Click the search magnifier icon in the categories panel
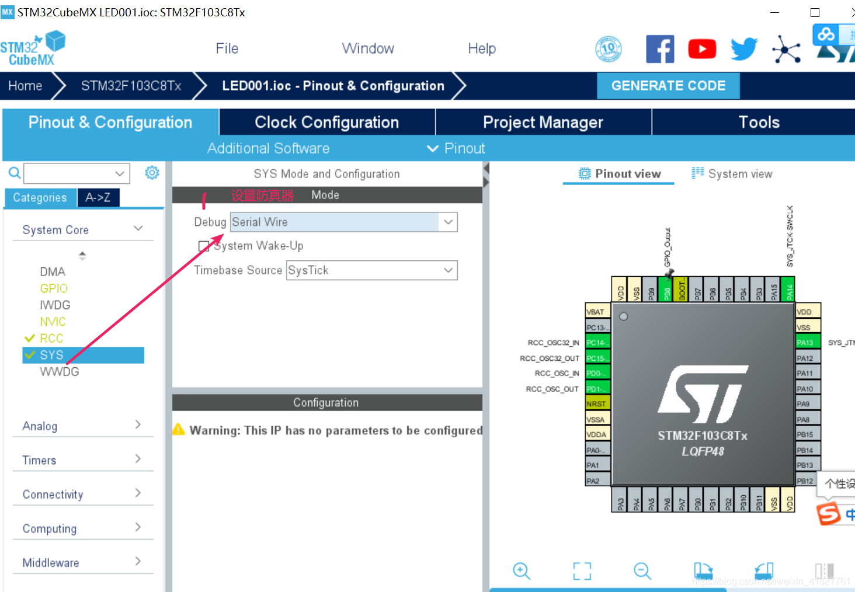 click(15, 173)
